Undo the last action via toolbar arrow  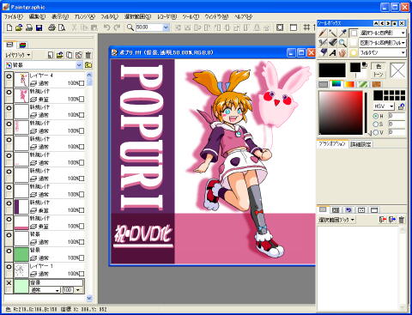[x=106, y=27]
